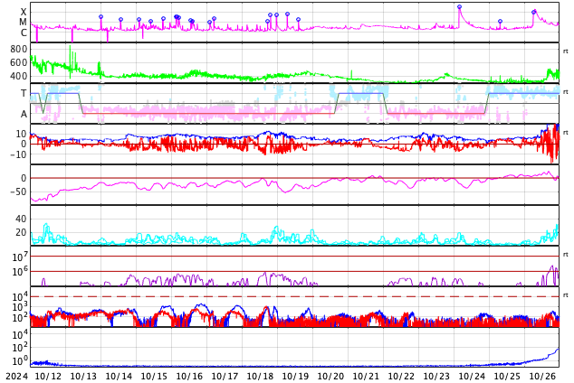The height and width of the screenshot is (383, 574).
Task: Click the '10/19' date label
Action: [295, 376]
